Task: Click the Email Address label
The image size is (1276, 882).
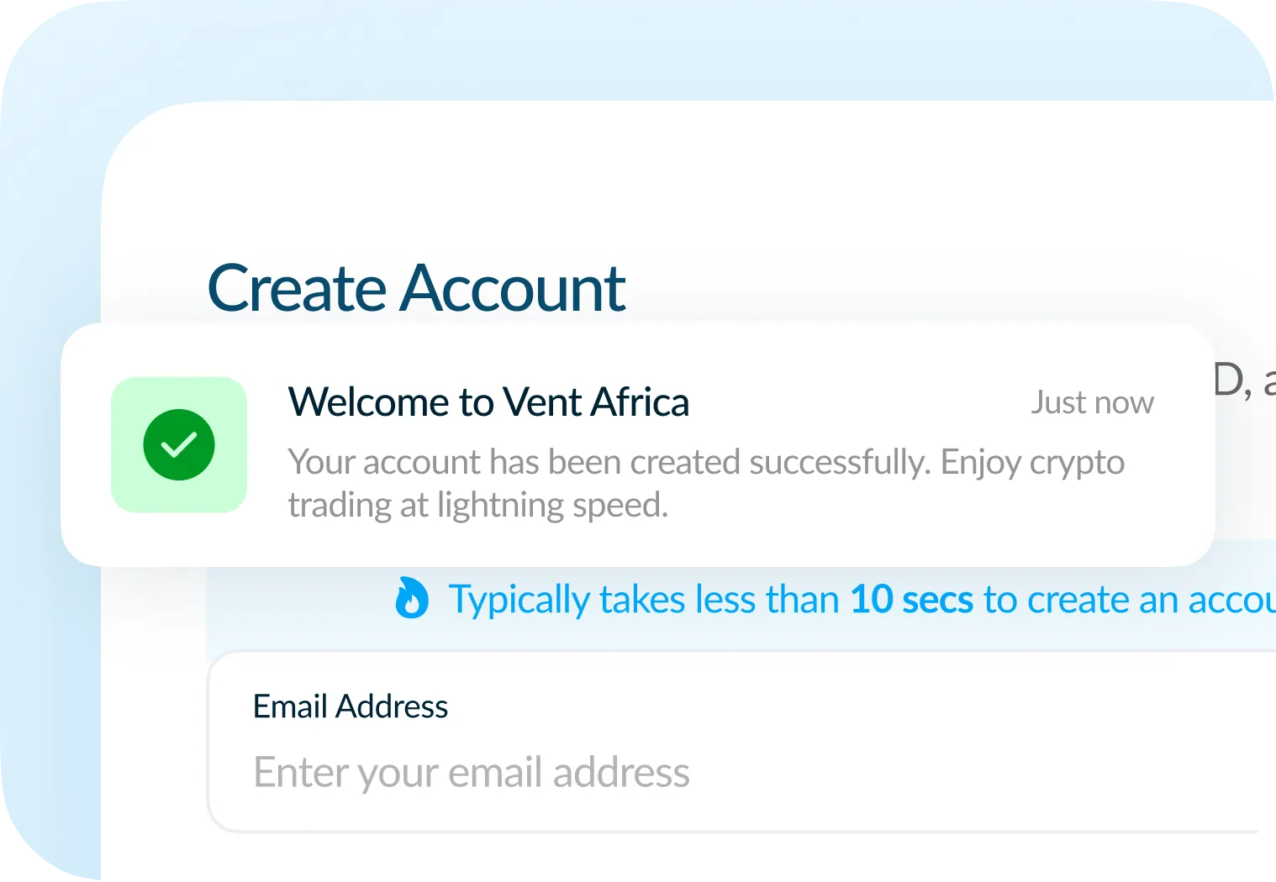Action: (x=350, y=706)
